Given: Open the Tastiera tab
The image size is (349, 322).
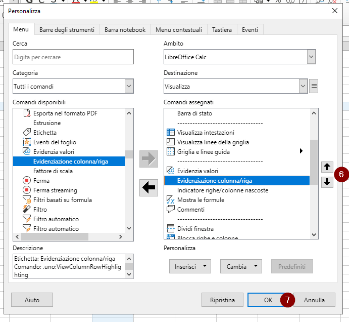Looking at the screenshot, I should point(222,30).
